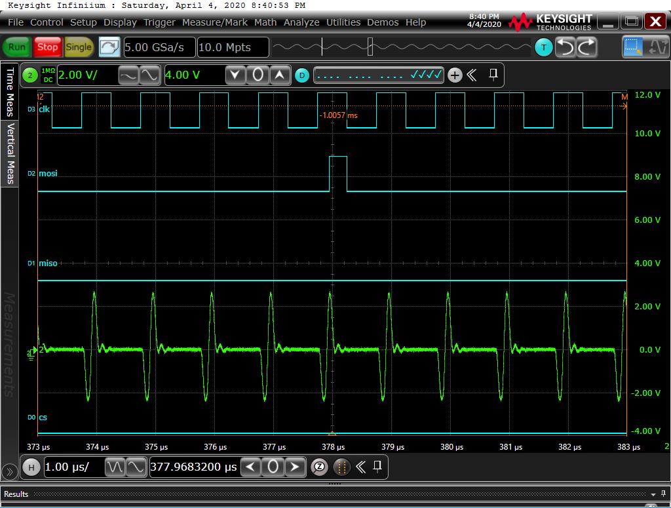Open the Trigger menu
Viewport: 671px width, 508px height.
(x=159, y=22)
